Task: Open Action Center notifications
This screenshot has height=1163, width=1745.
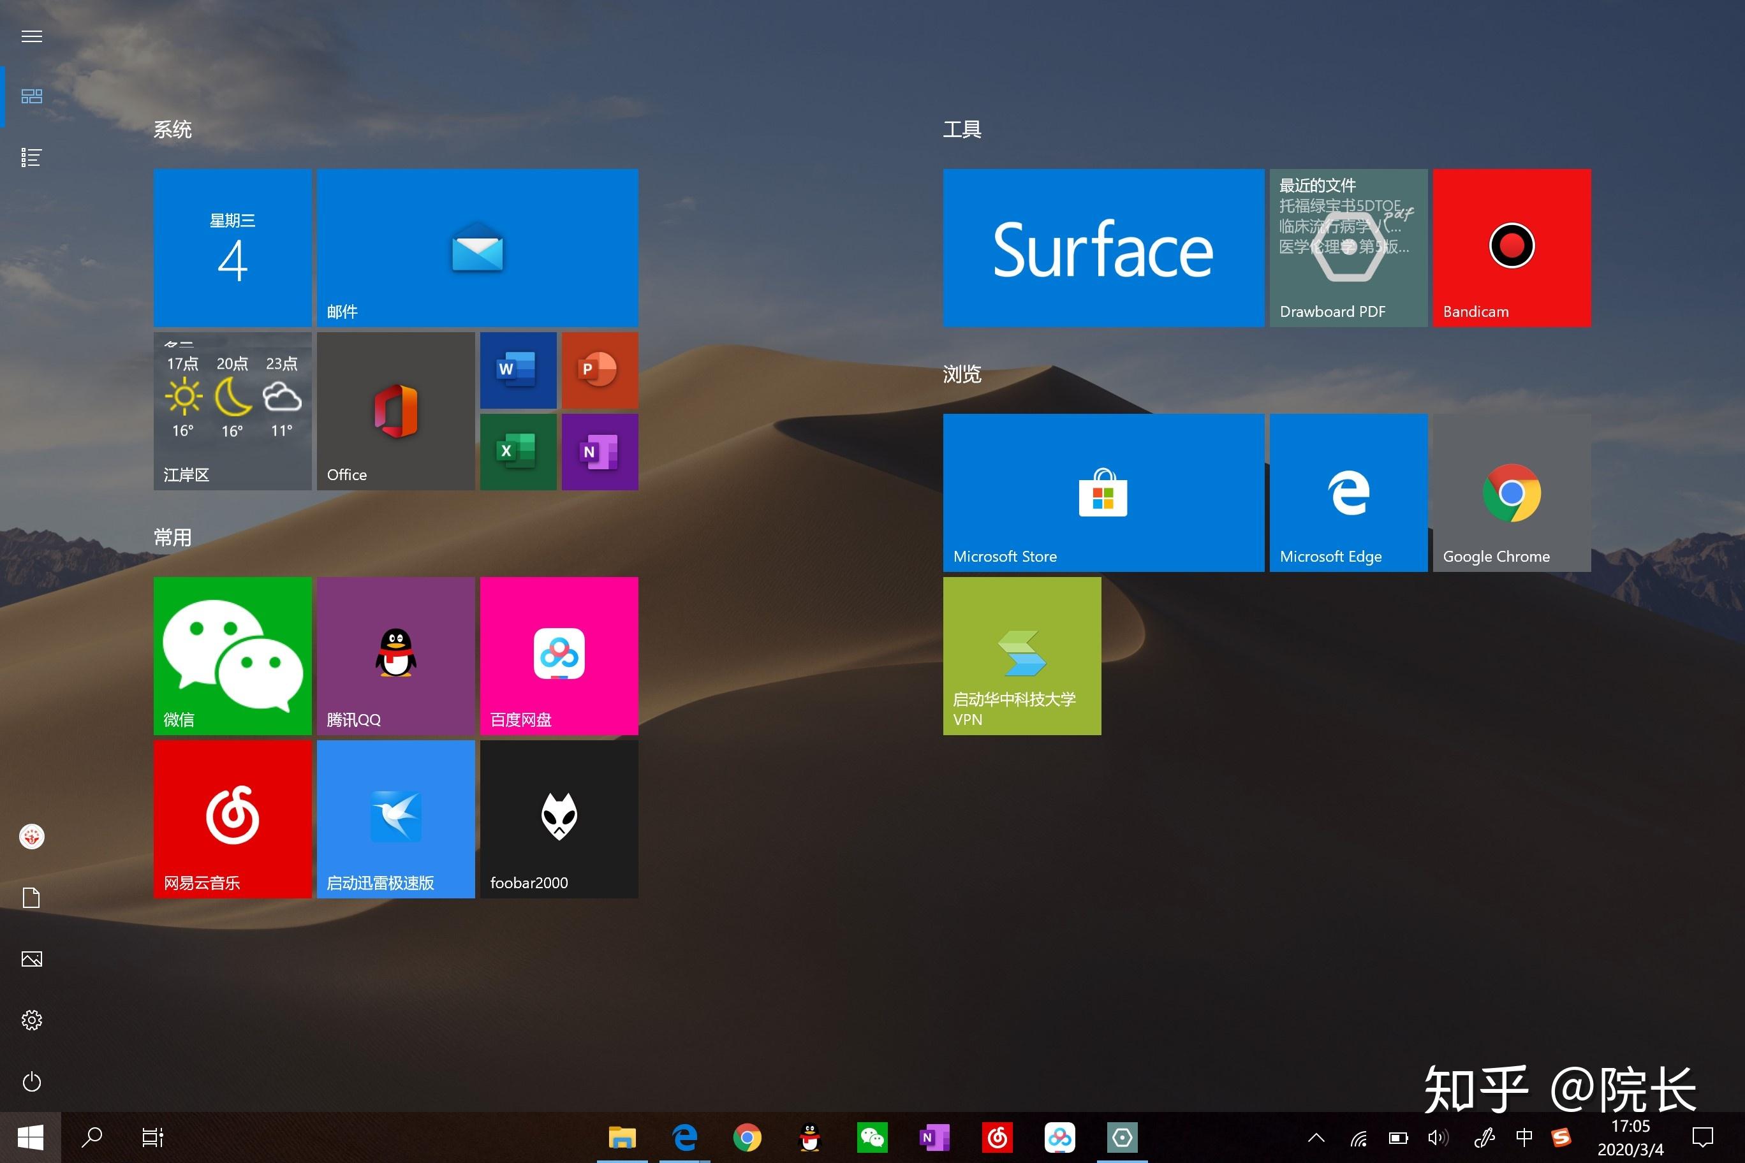Action: 1704,1137
